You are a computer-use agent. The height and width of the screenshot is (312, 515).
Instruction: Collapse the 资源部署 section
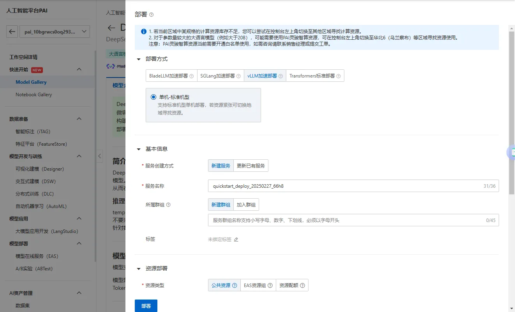click(x=139, y=268)
